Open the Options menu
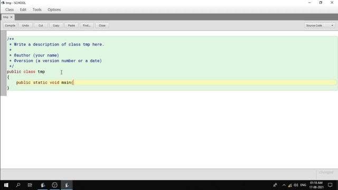The image size is (338, 190). 54,9
